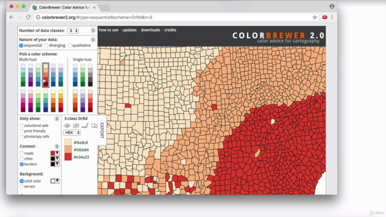Viewport: 386px width, 217px height.
Task: Open the credits menu item
Action: (170, 30)
